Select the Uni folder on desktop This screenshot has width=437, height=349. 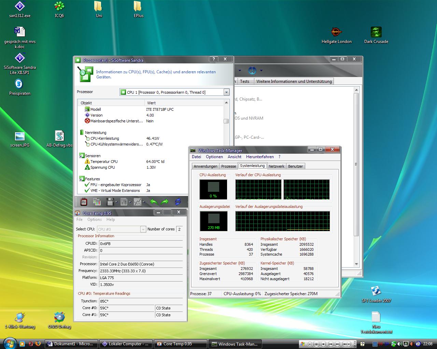click(99, 9)
